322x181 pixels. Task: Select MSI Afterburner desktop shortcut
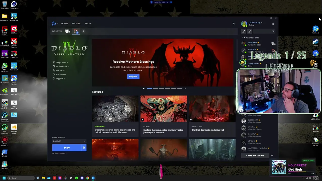pos(5,68)
